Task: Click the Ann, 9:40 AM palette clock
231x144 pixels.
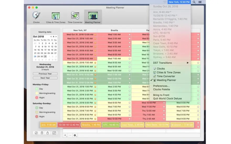Action: point(49,125)
